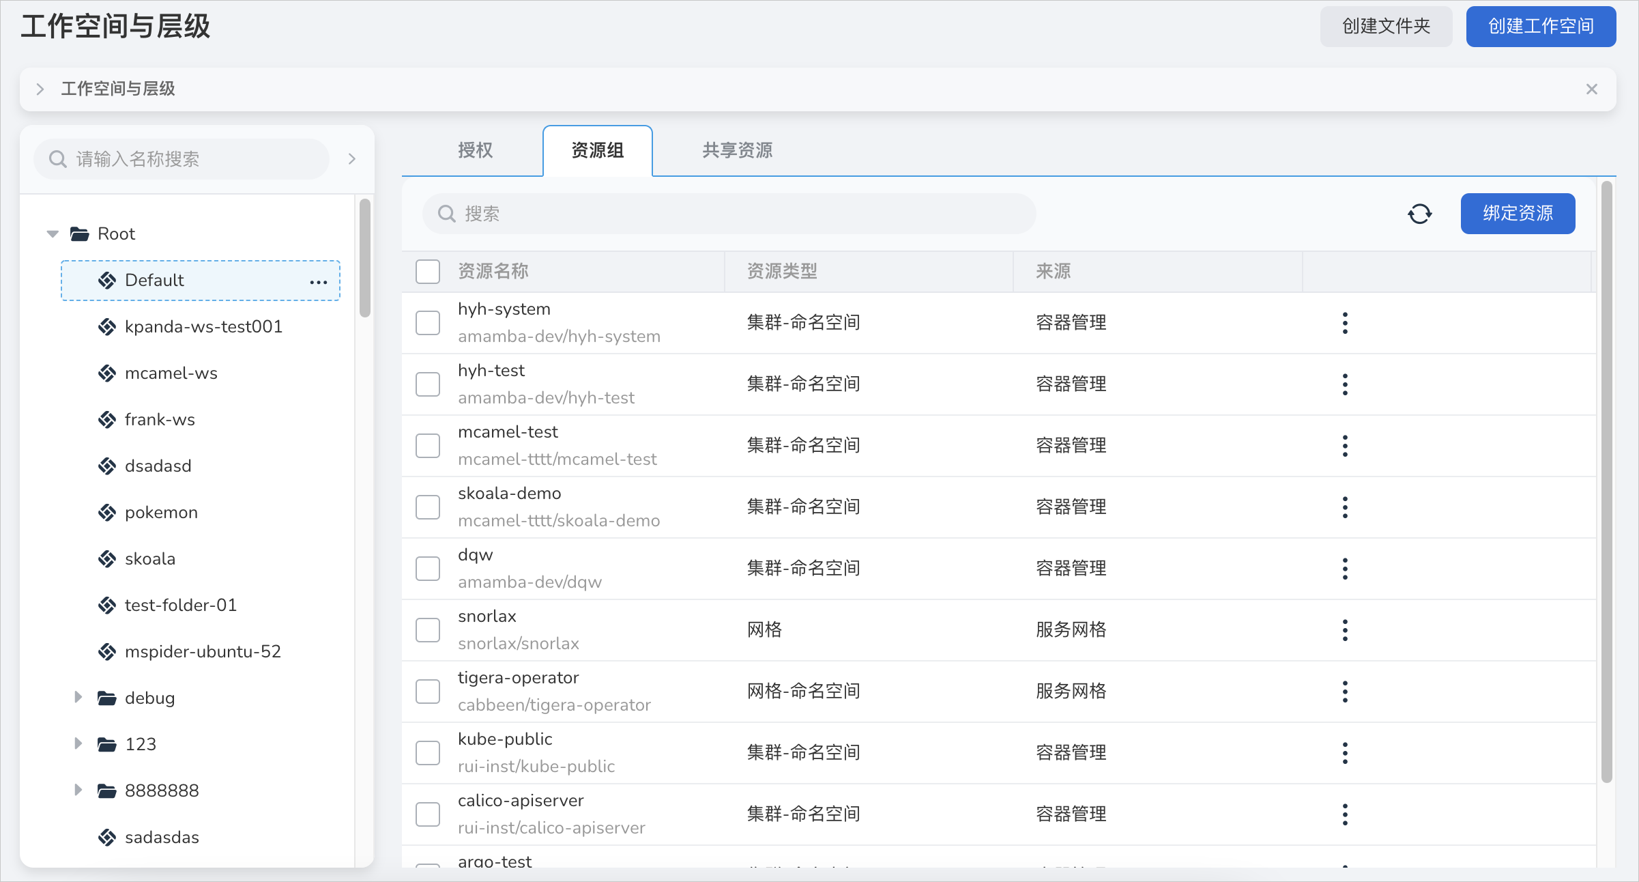Screen dimensions: 1639x882
Task: Open the kebab menu for calico-apiserver row
Action: click(1345, 814)
